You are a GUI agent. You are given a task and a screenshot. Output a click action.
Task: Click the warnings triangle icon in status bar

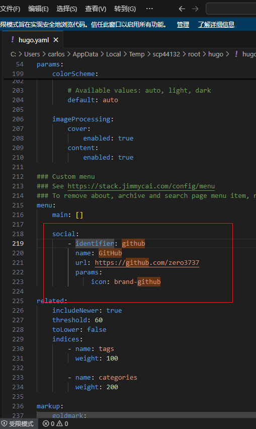[x=59, y=423]
